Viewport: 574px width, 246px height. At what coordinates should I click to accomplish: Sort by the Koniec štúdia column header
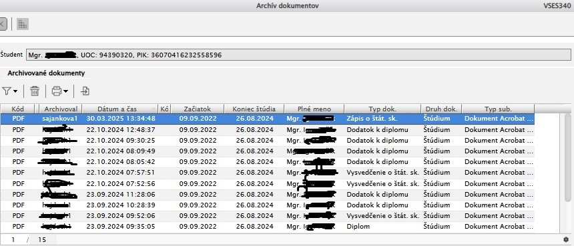pyautogui.click(x=254, y=109)
